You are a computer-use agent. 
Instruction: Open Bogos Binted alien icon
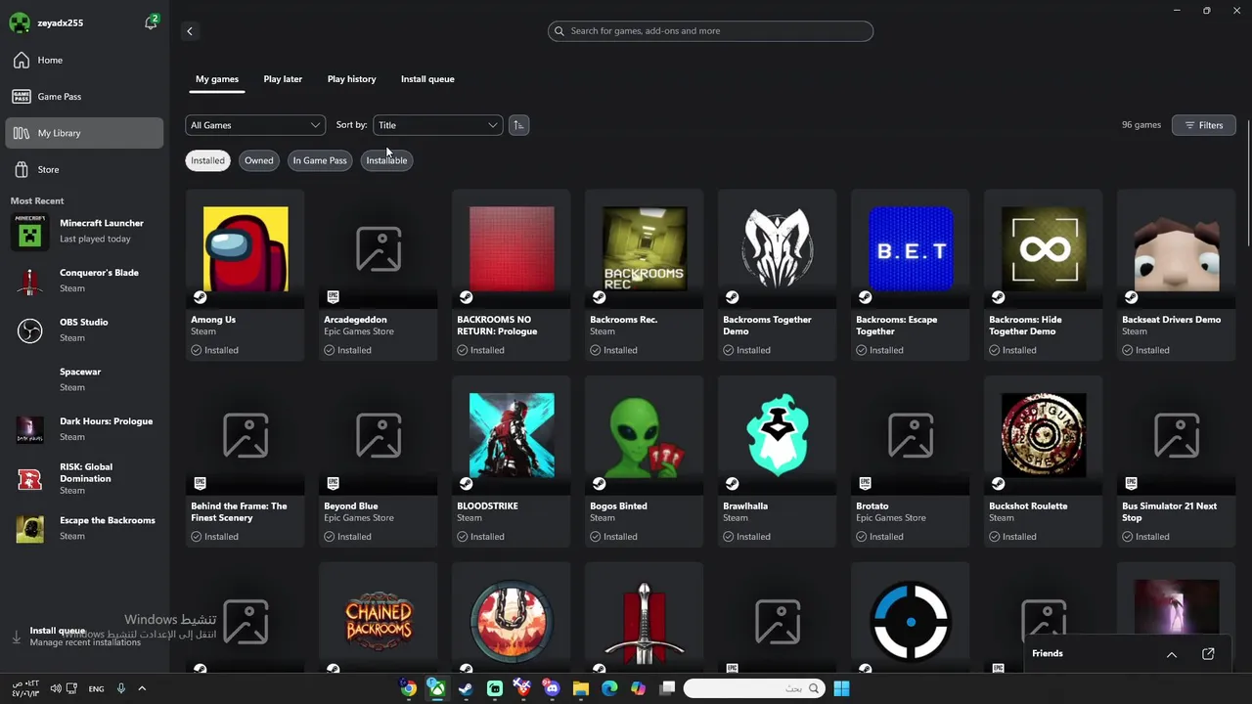(645, 435)
